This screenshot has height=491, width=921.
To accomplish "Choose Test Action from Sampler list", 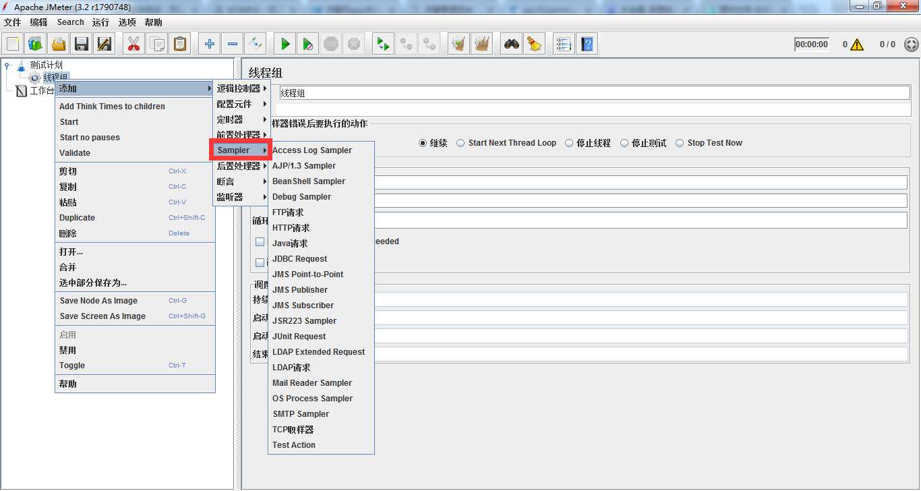I will click(x=321, y=445).
